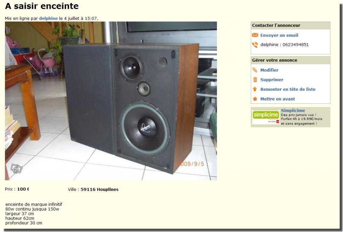This screenshot has width=343, height=232.
Task: Click the orange star icon
Action: point(255,99)
